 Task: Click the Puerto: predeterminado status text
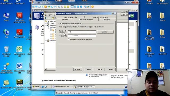(x=79, y=93)
